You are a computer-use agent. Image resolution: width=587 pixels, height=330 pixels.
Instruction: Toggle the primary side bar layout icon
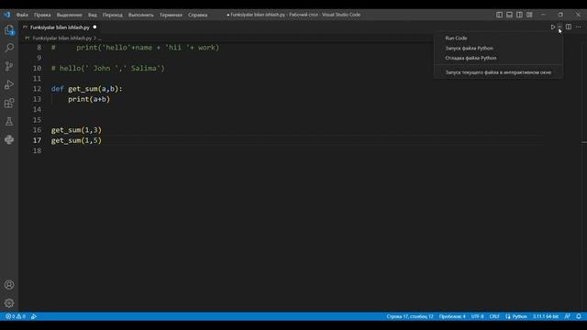coord(499,15)
